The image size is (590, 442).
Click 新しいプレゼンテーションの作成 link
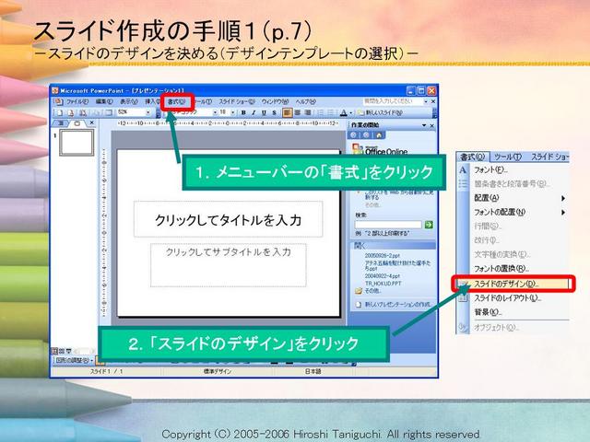(x=397, y=304)
